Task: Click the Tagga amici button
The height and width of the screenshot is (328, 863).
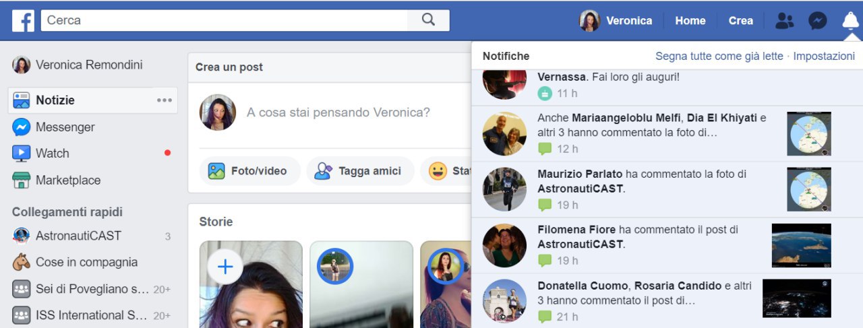Action: [360, 171]
